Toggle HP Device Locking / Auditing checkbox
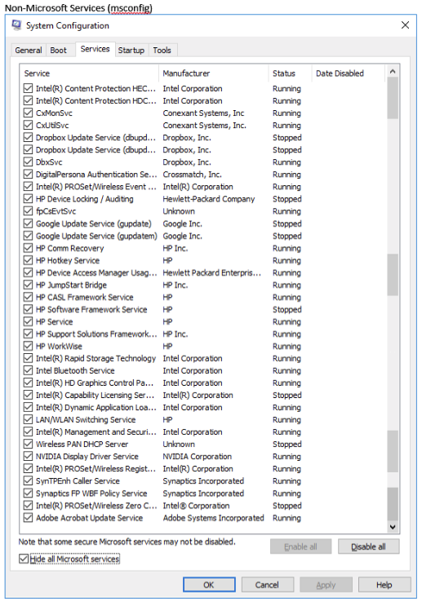This screenshot has width=422, height=602. [x=28, y=199]
